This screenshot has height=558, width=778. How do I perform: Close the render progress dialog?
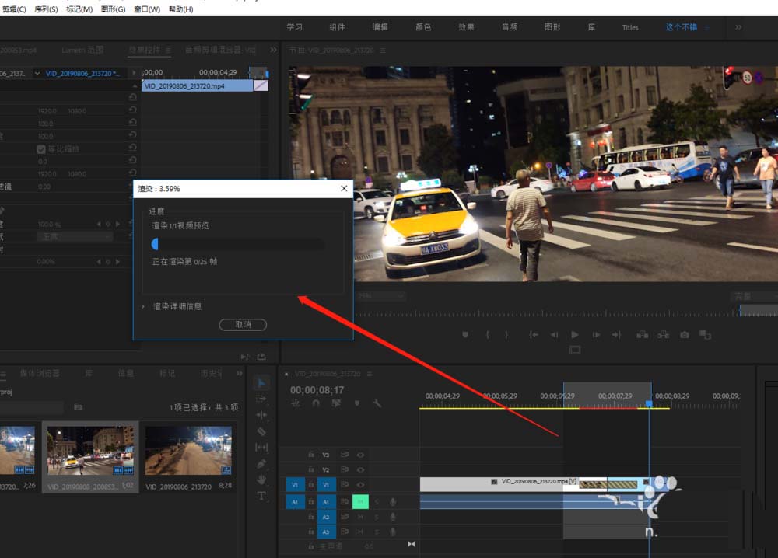tap(344, 188)
